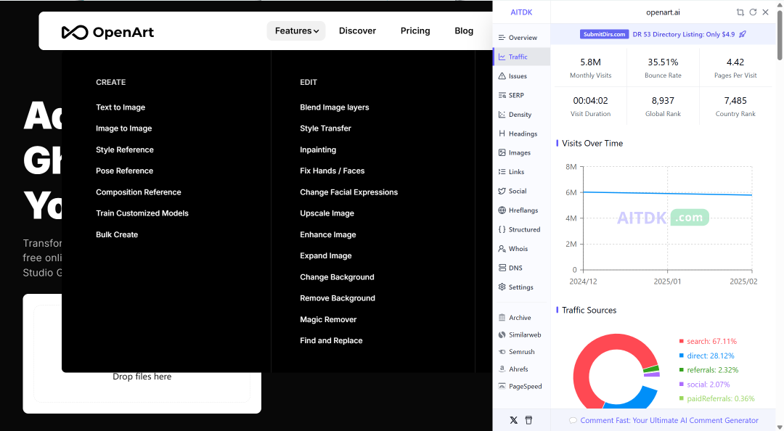784x431 pixels.
Task: Click the referrals 2.32% legend entry
Action: click(x=709, y=370)
